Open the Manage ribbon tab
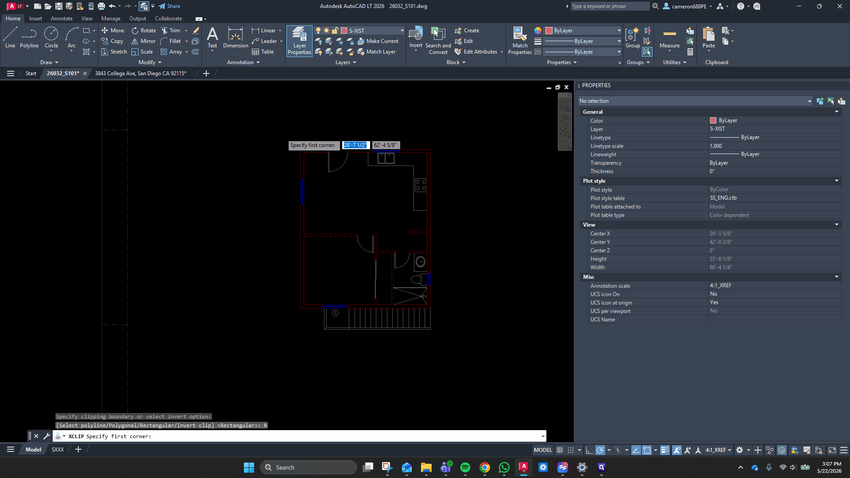Viewport: 850px width, 478px height. coord(111,19)
